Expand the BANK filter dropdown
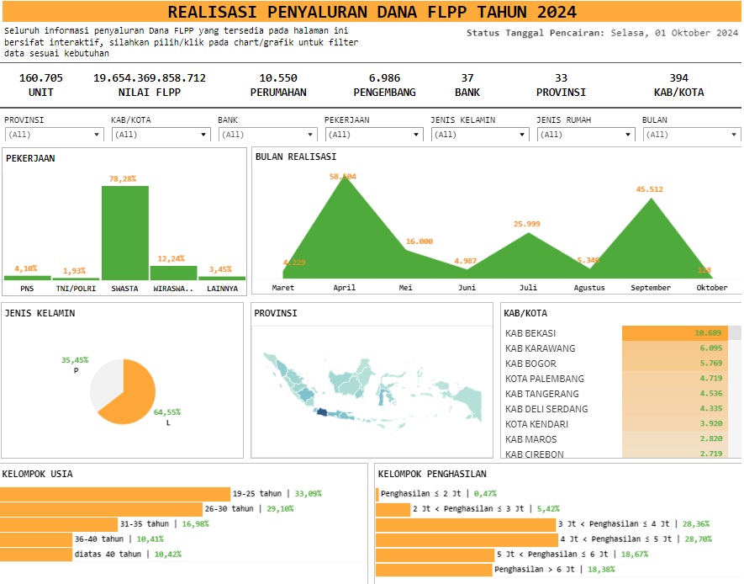Image resolution: width=744 pixels, height=584 pixels. coord(267,135)
